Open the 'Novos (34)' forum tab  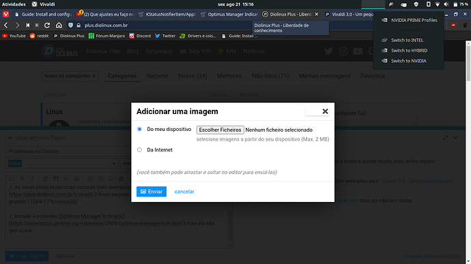coord(192,76)
